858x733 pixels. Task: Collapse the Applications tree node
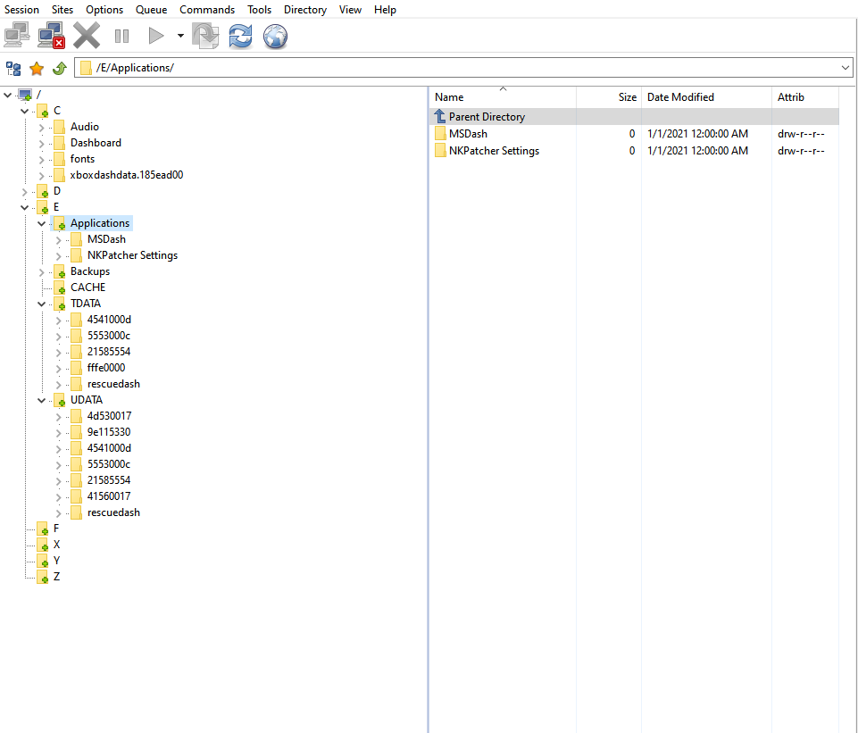coord(42,224)
